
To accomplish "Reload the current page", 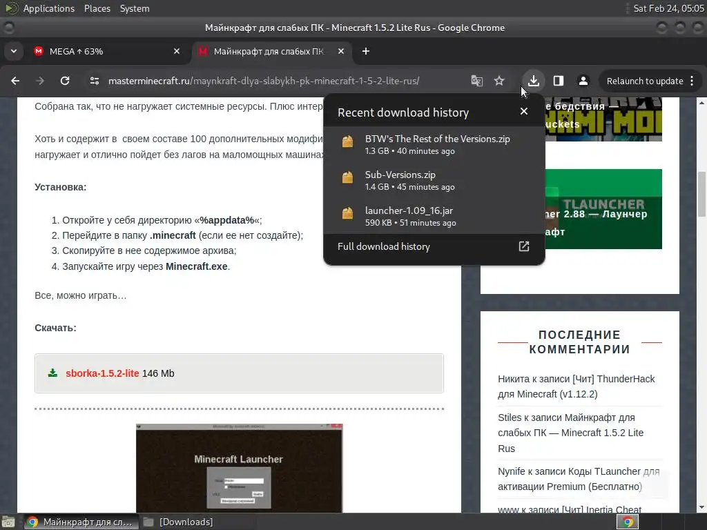I will (65, 81).
